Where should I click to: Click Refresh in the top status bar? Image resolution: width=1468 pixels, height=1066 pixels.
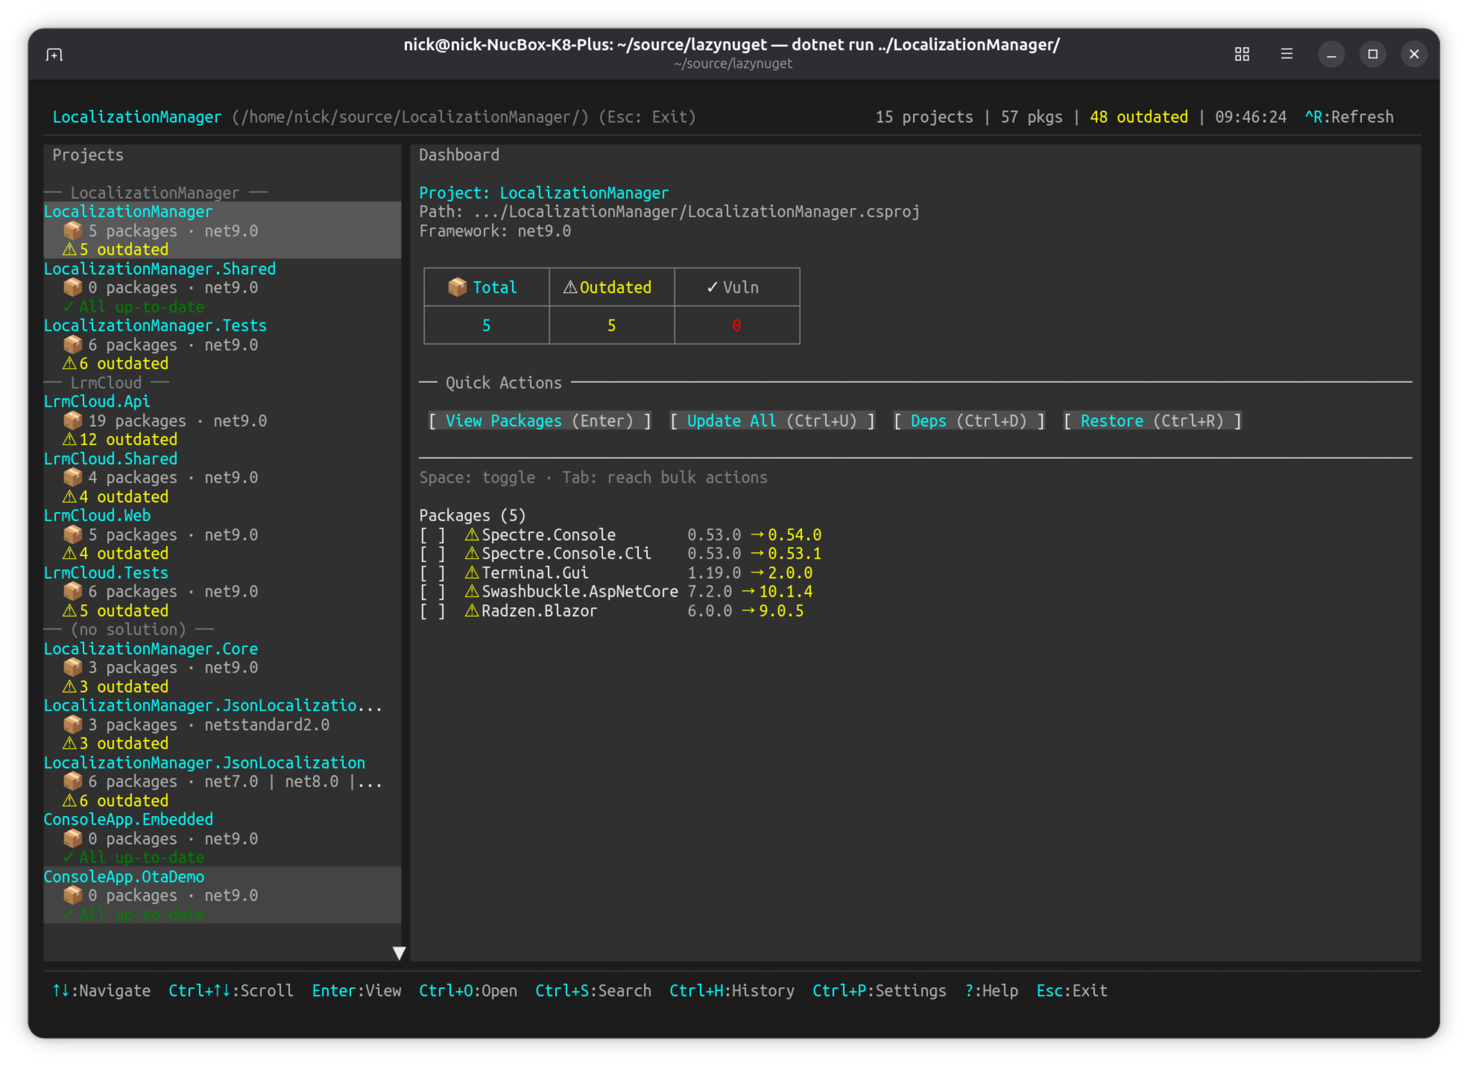click(1349, 116)
